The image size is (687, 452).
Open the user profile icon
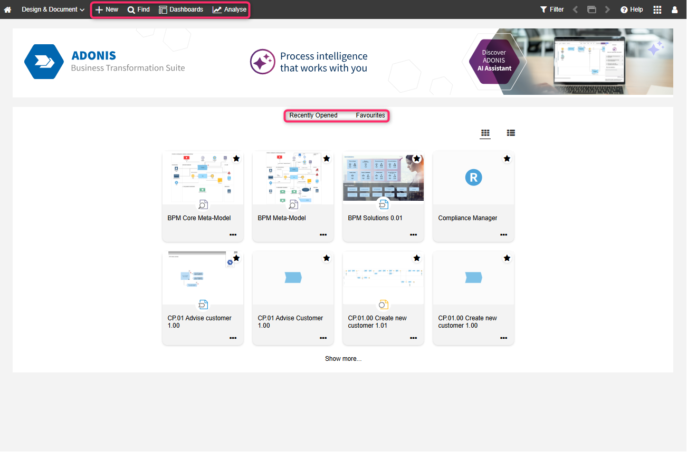coord(674,9)
